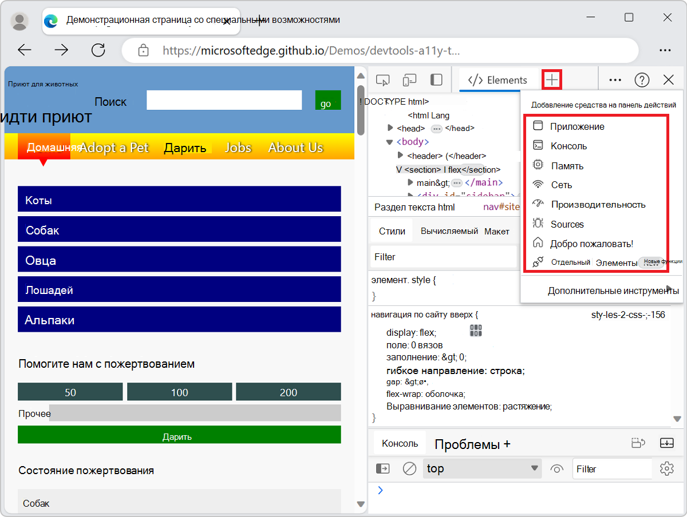Click the Прочее donation amount field
The height and width of the screenshot is (517, 687).
point(195,413)
